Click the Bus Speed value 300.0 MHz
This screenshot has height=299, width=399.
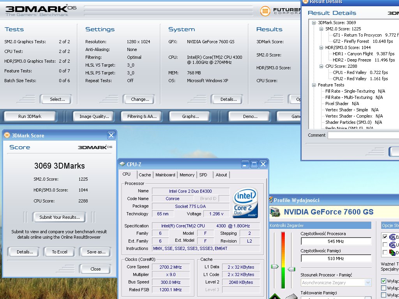pyautogui.click(x=171, y=282)
